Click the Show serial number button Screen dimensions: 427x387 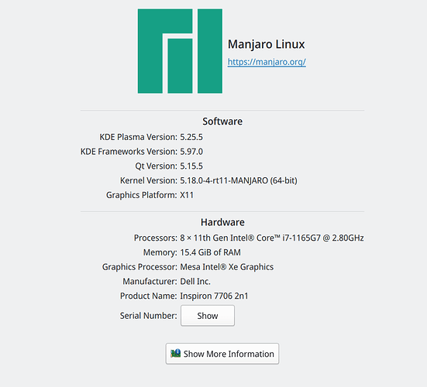click(208, 316)
